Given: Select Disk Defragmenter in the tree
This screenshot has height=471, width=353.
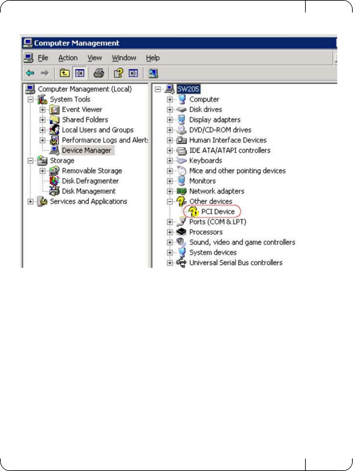Looking at the screenshot, I should point(90,181).
